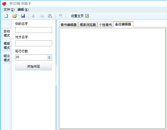Click the Undo arrow icon
The height and width of the screenshot is (130, 167).
[x=60, y=16]
